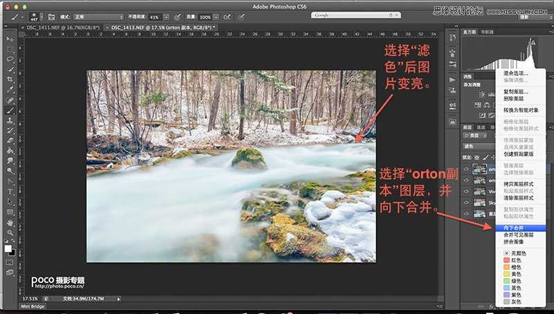Select the Healing Brush tool
This screenshot has width=554, height=314.
[10, 100]
